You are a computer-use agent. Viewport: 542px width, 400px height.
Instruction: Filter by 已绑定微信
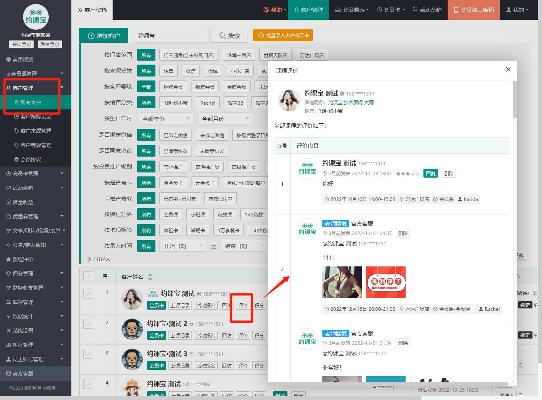tap(176, 135)
